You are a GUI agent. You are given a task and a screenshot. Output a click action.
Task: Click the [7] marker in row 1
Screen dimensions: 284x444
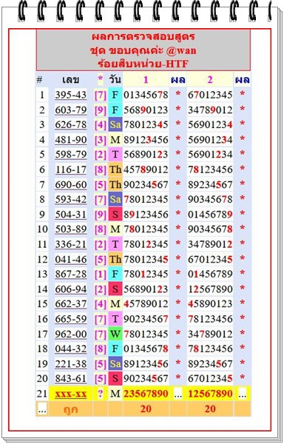101,95
